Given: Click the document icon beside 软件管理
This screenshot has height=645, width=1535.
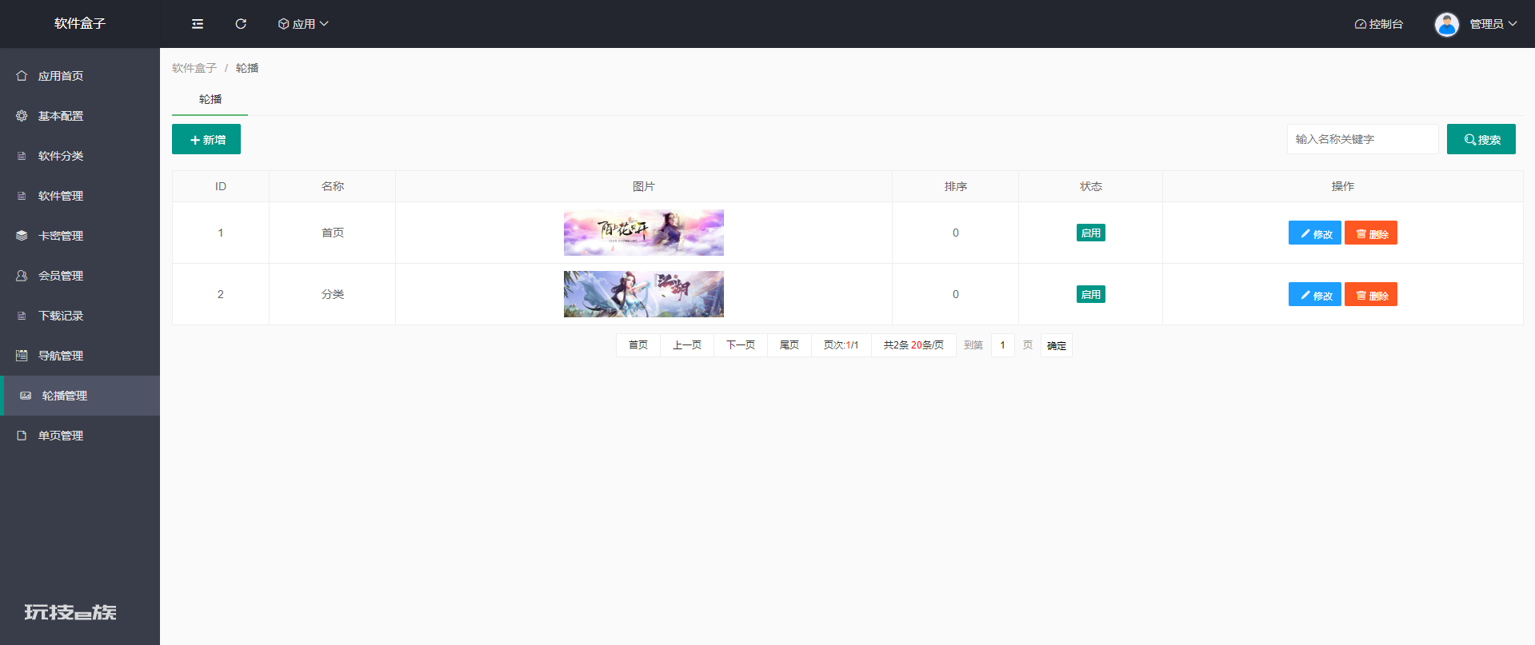Looking at the screenshot, I should [22, 196].
